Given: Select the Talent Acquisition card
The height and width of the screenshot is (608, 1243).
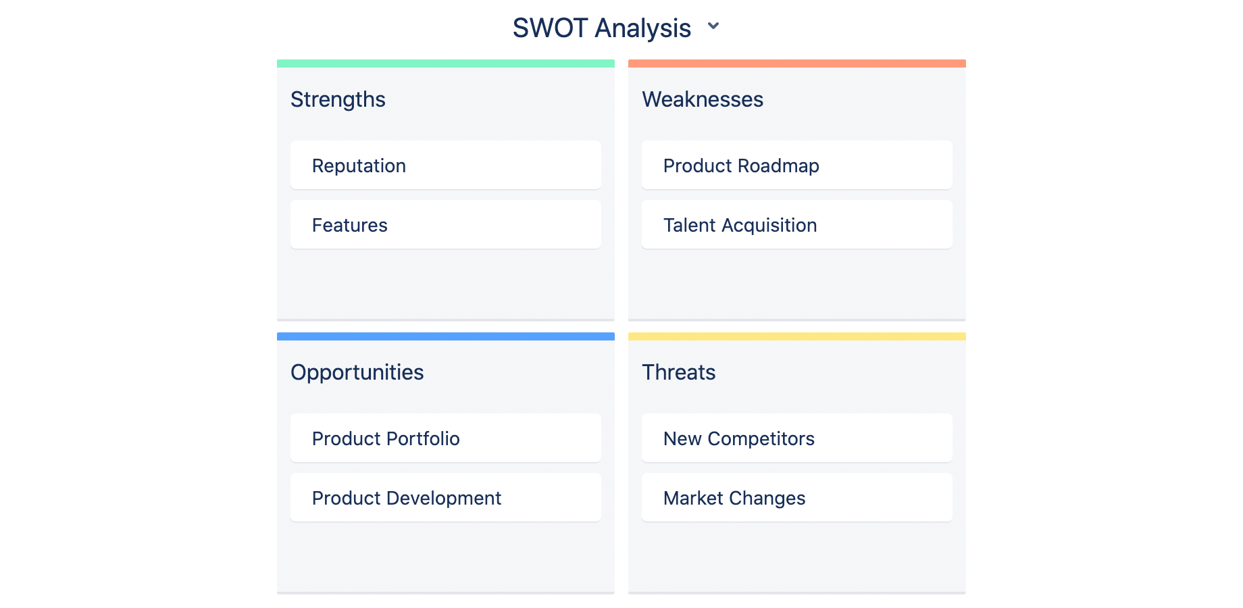Looking at the screenshot, I should (x=797, y=224).
